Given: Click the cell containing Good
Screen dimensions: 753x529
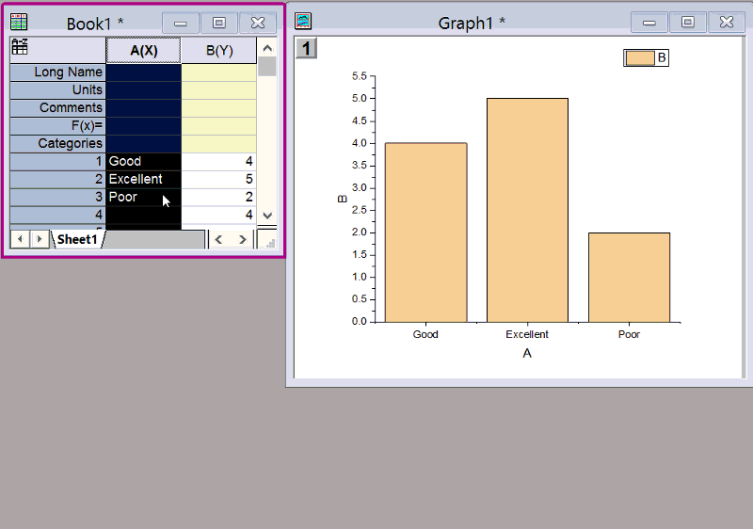Looking at the screenshot, I should pos(143,162).
